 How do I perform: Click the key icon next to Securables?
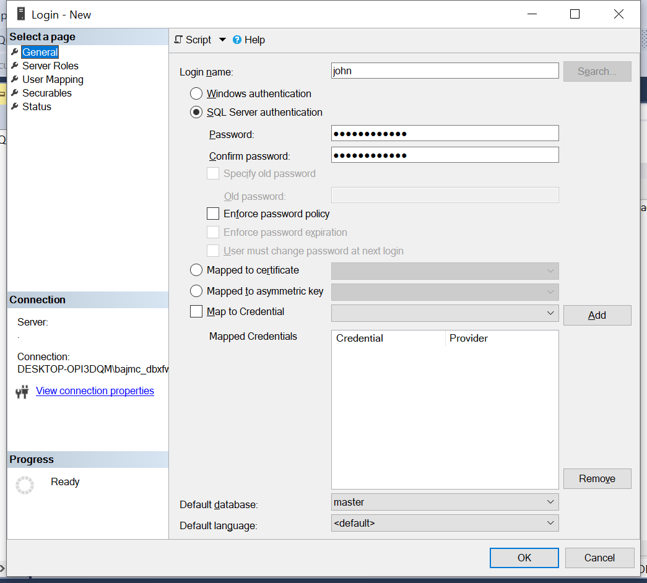(14, 93)
